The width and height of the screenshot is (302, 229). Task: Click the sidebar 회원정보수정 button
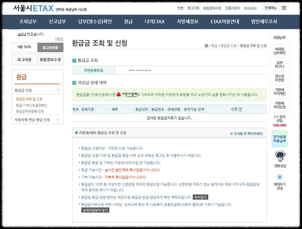[x=50, y=59]
